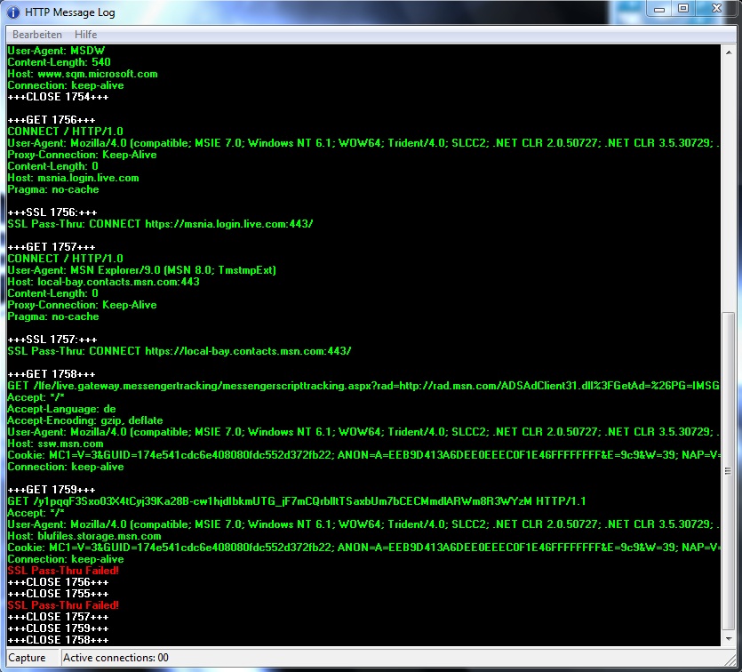The height and width of the screenshot is (672, 742).
Task: Click the Host: local-bay.contacts.msn.com:443 line
Action: tap(104, 282)
